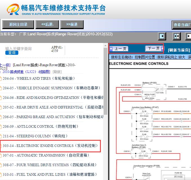This screenshot has width=191, height=180.
Task: Click the Battery (P100) label in diagram
Action: click(x=150, y=83)
